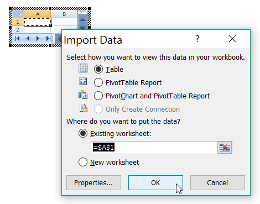Click the question mark help icon
This screenshot has width=260, height=204.
click(x=197, y=39)
